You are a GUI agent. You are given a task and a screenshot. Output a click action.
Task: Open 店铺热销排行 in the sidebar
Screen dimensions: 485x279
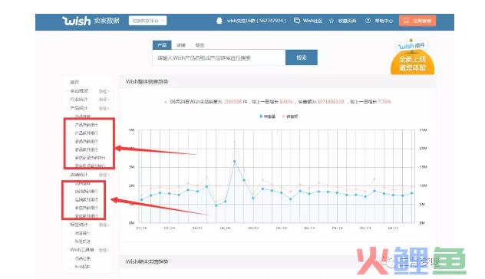[86, 192]
